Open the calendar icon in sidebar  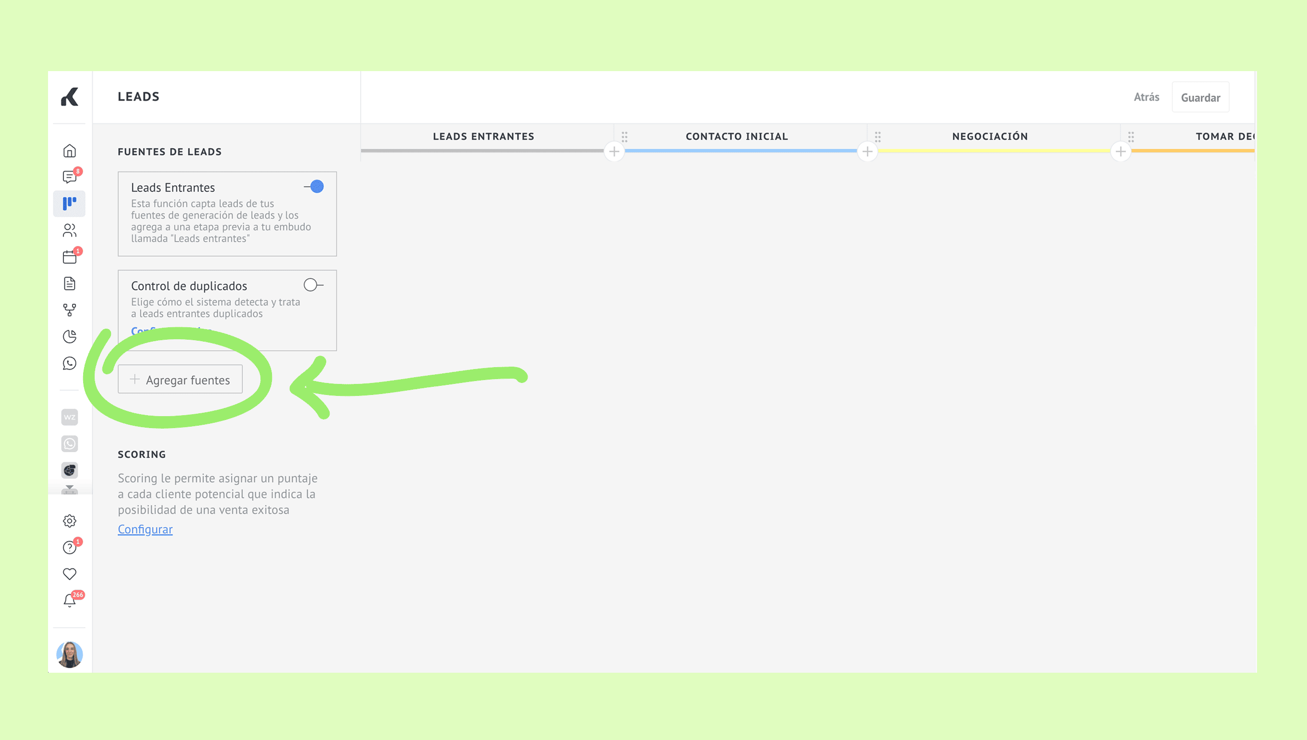pos(70,257)
